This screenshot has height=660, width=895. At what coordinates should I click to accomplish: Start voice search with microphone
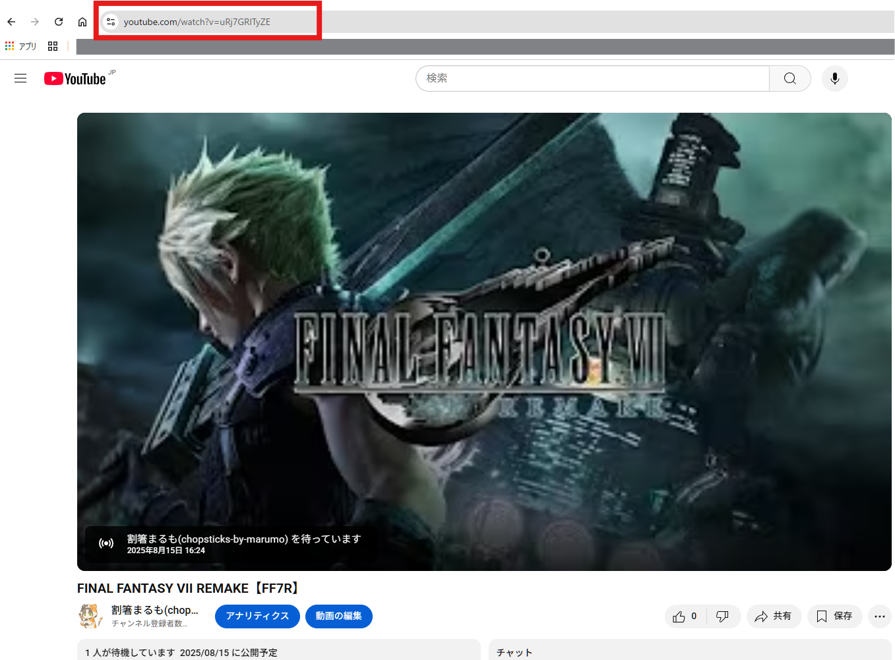(834, 78)
